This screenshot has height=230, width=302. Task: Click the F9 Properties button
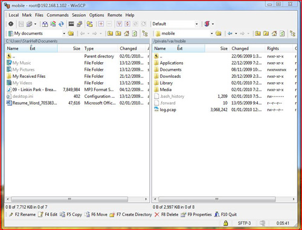pyautogui.click(x=196, y=214)
